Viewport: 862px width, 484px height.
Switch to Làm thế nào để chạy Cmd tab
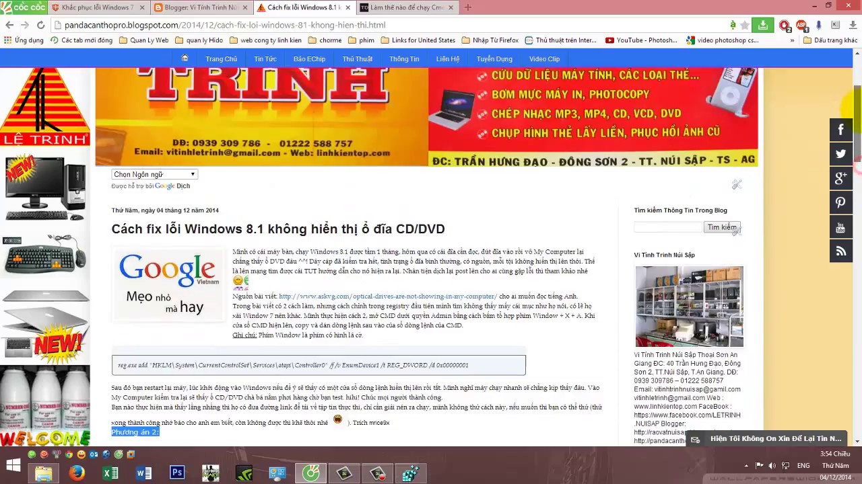tap(406, 7)
